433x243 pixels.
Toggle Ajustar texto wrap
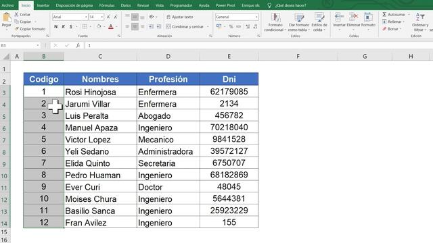180,17
